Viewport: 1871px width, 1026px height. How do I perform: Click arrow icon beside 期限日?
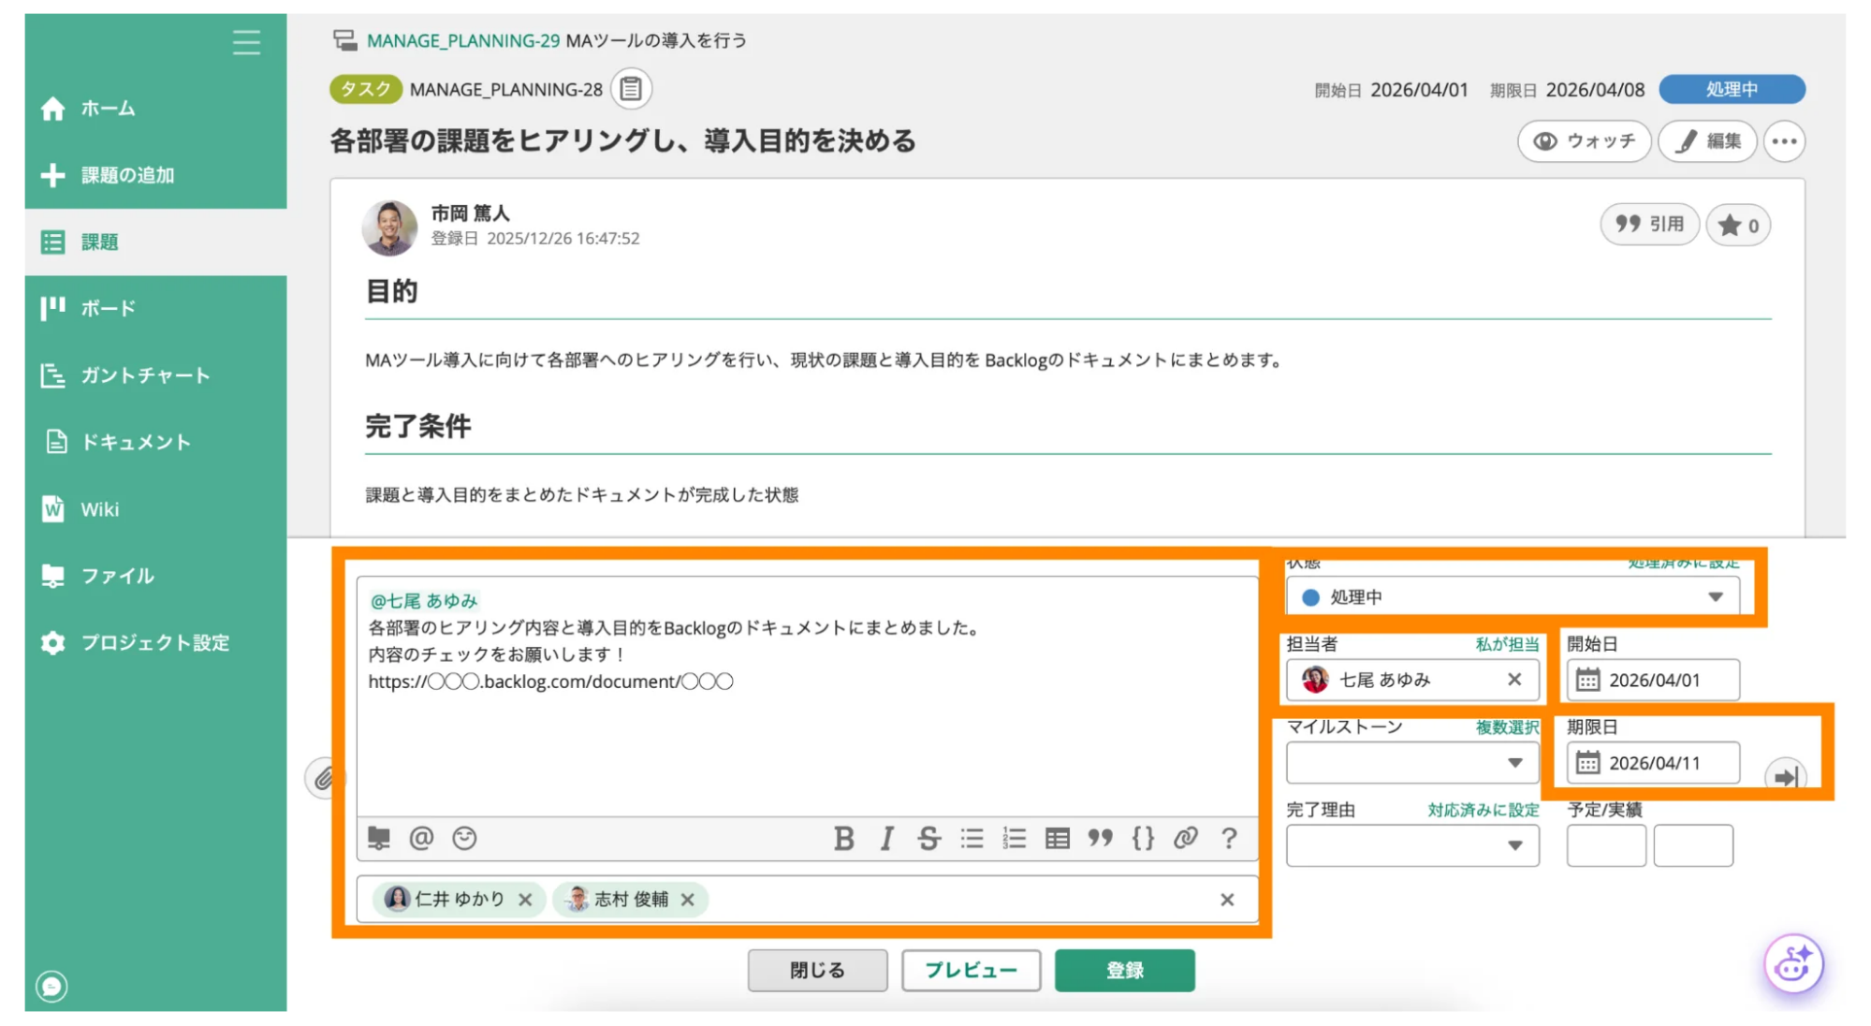pyautogui.click(x=1785, y=776)
